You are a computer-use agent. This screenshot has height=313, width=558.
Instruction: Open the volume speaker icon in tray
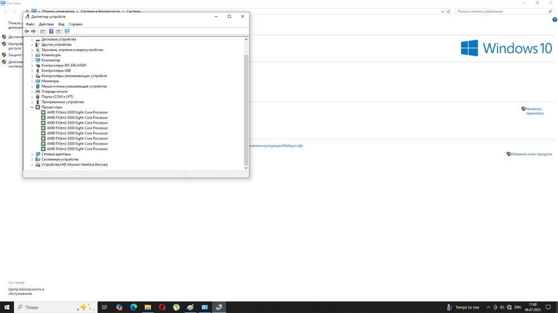pyautogui.click(x=502, y=307)
